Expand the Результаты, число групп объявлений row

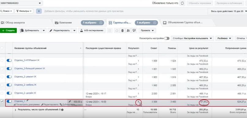15,110
